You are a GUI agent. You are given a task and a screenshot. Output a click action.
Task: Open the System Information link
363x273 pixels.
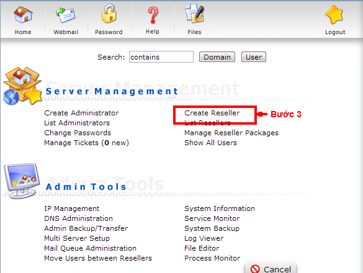(220, 208)
